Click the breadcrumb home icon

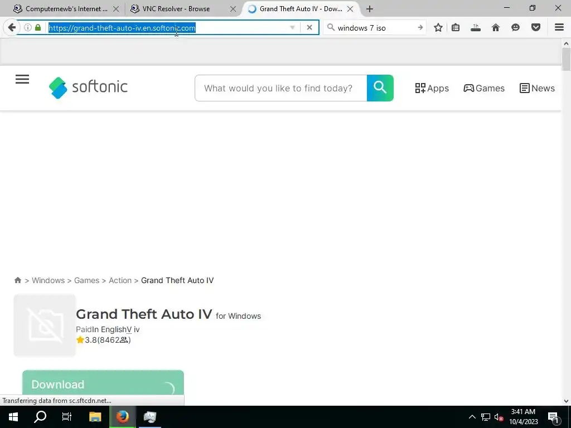tap(17, 280)
